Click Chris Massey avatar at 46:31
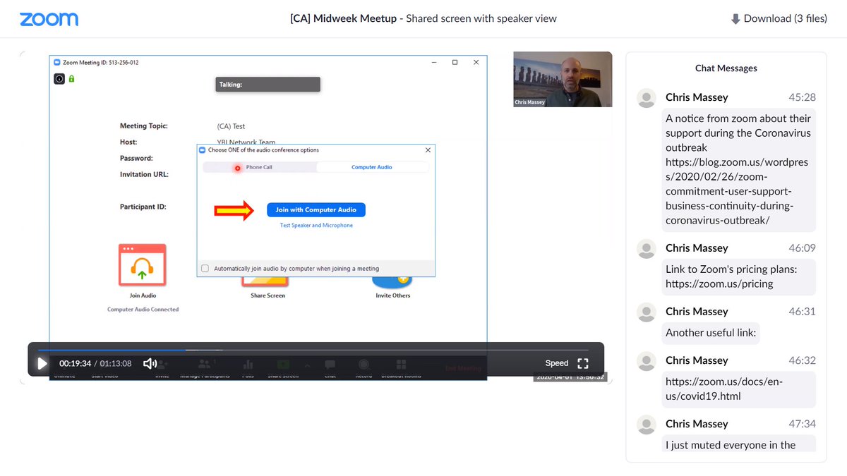Screen dimensions: 847x476 [x=647, y=312]
